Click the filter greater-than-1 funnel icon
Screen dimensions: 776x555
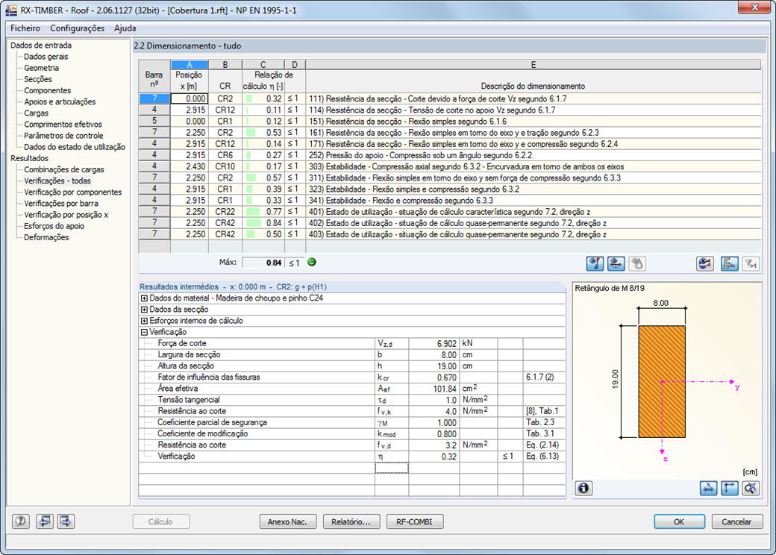[751, 263]
